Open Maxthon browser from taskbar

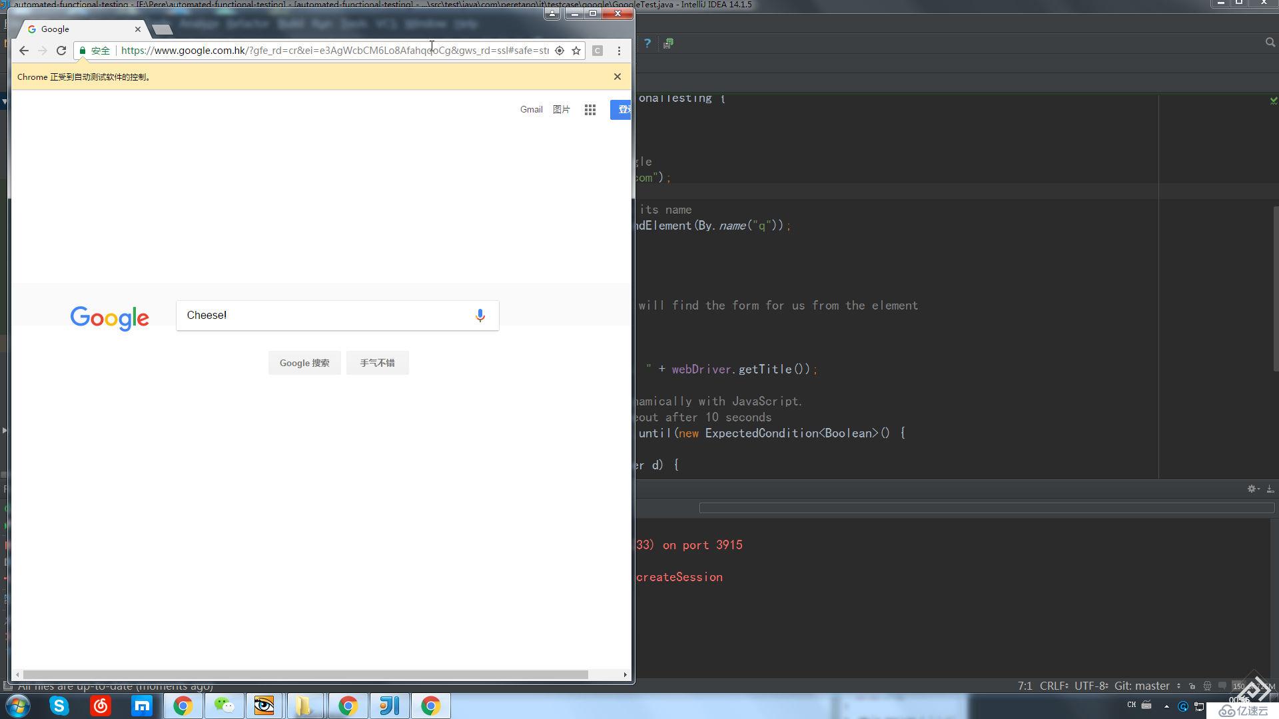click(142, 706)
